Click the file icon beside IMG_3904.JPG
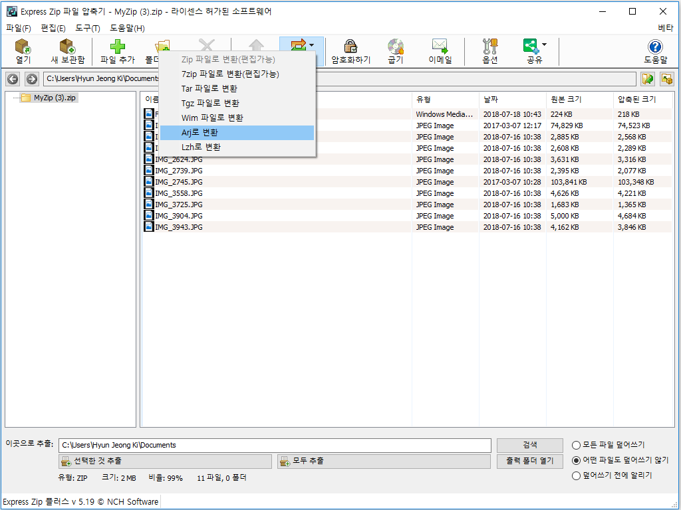This screenshot has width=681, height=510. (x=149, y=215)
